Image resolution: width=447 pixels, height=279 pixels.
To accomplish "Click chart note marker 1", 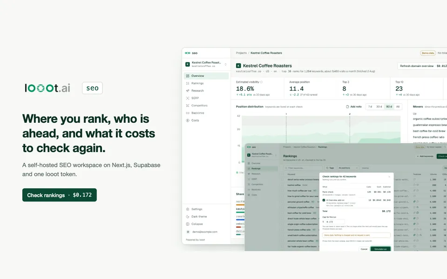I will (x=286, y=114).
